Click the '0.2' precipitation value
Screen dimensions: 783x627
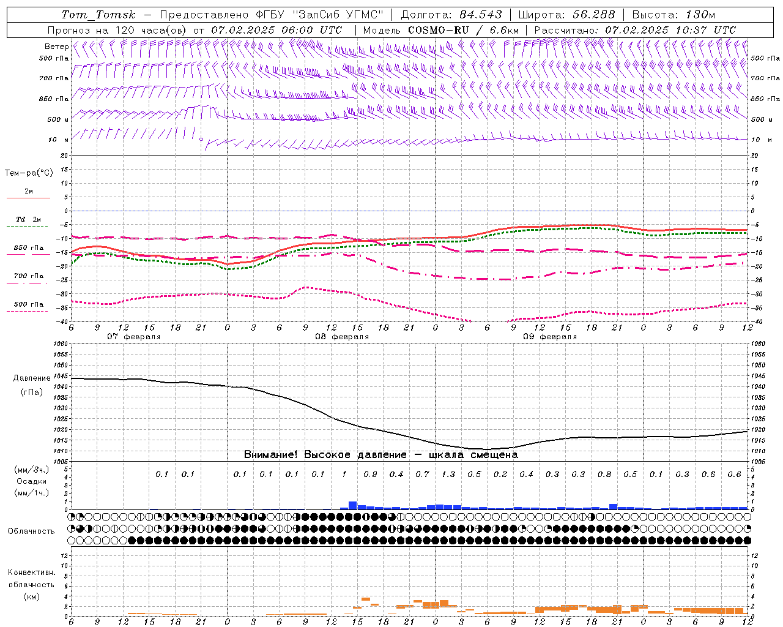[500, 474]
